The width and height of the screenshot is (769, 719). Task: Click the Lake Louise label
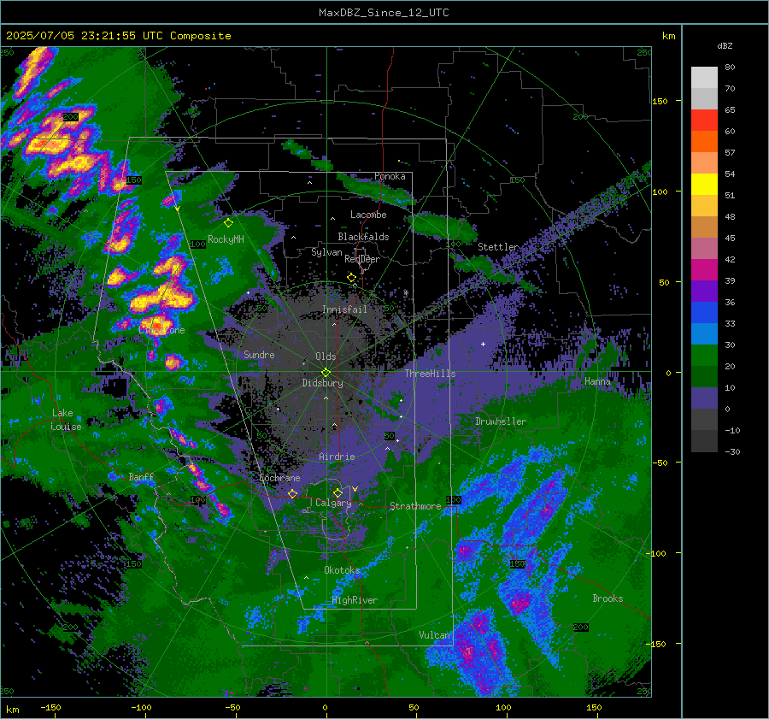click(x=66, y=420)
